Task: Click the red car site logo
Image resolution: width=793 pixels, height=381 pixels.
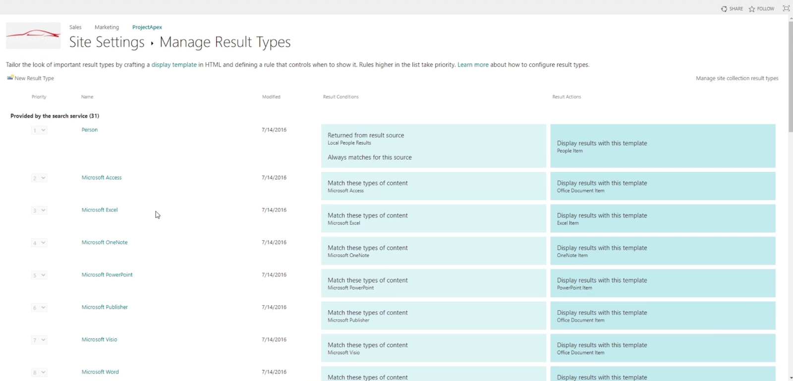Action: (33, 35)
